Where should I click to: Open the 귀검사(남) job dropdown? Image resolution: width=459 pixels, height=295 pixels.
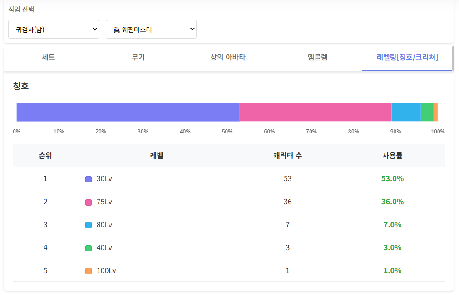pyautogui.click(x=54, y=29)
